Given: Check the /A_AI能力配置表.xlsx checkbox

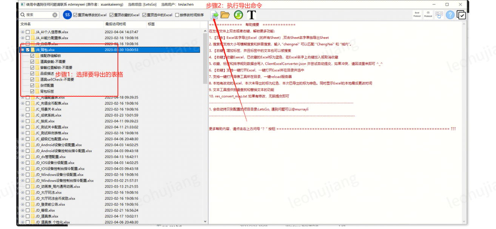Looking at the screenshot, I should (28, 38).
